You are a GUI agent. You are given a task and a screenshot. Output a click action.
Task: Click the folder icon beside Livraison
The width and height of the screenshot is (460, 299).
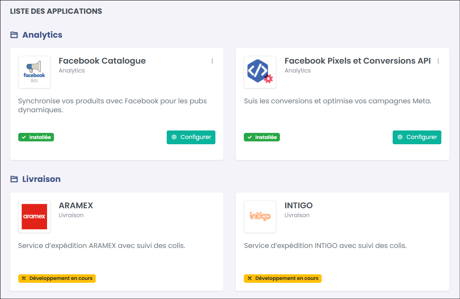pyautogui.click(x=14, y=179)
